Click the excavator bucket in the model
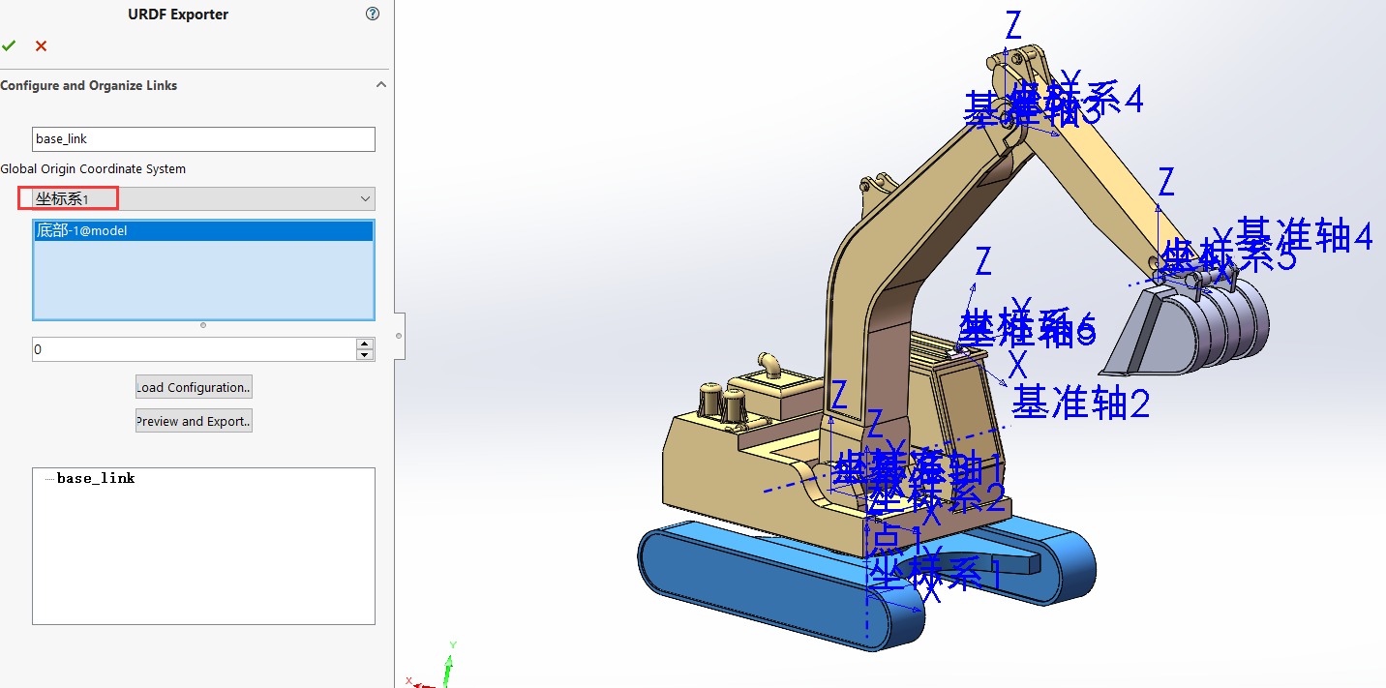The image size is (1386, 688). [1192, 331]
